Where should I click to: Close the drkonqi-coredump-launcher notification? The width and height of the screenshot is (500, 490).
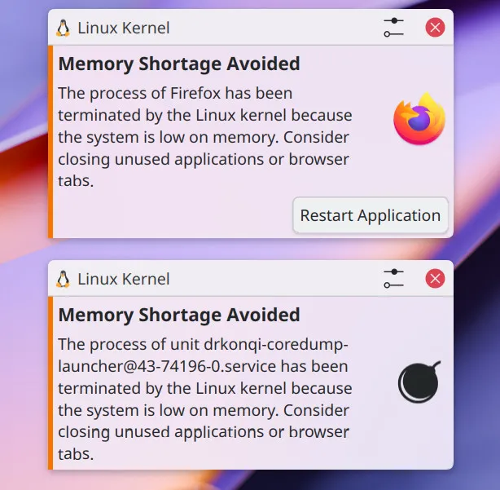[x=436, y=279]
